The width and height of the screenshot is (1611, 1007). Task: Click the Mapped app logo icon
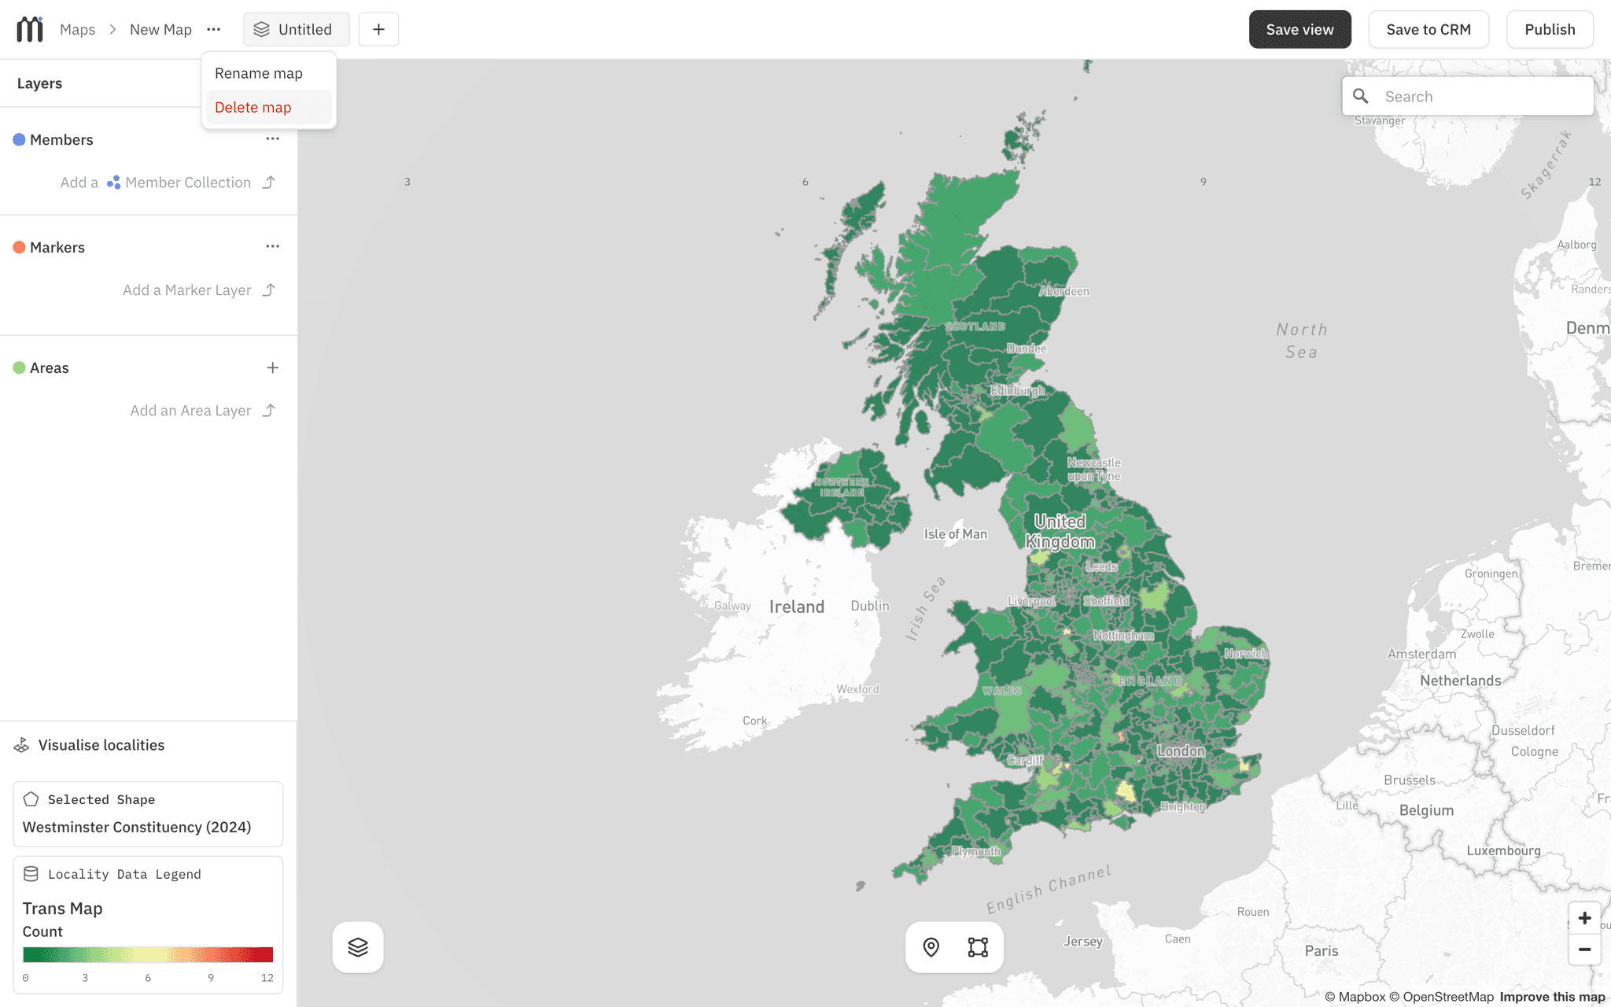[30, 29]
